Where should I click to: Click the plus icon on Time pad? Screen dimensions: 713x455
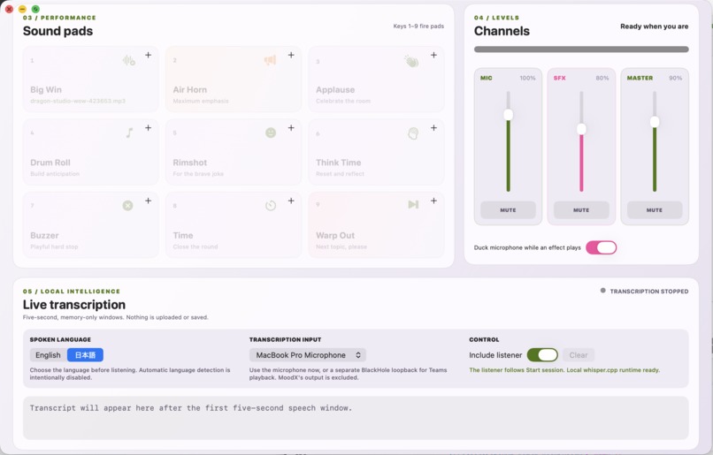coord(291,201)
